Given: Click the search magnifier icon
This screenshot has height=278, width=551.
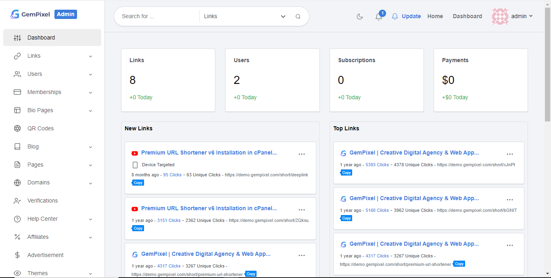Looking at the screenshot, I should coord(298,17).
